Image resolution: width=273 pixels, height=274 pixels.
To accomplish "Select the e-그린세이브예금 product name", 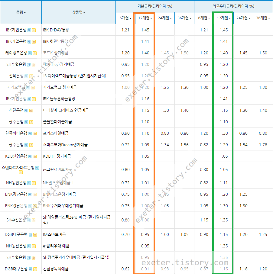I will [57, 169].
